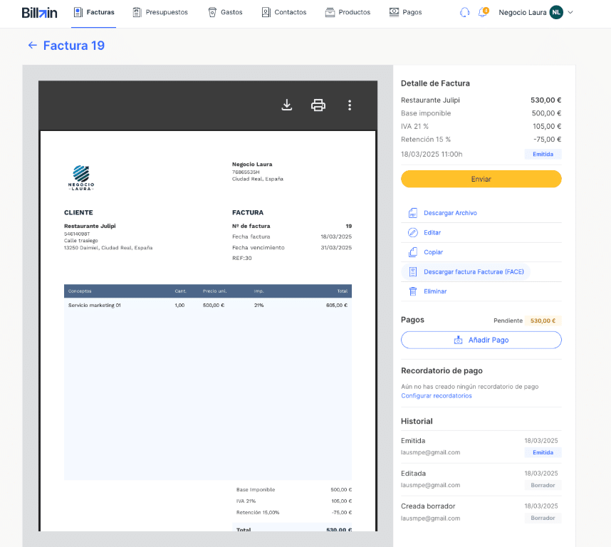Open the Facturas tab
Screen dimensions: 611x547
(94, 12)
